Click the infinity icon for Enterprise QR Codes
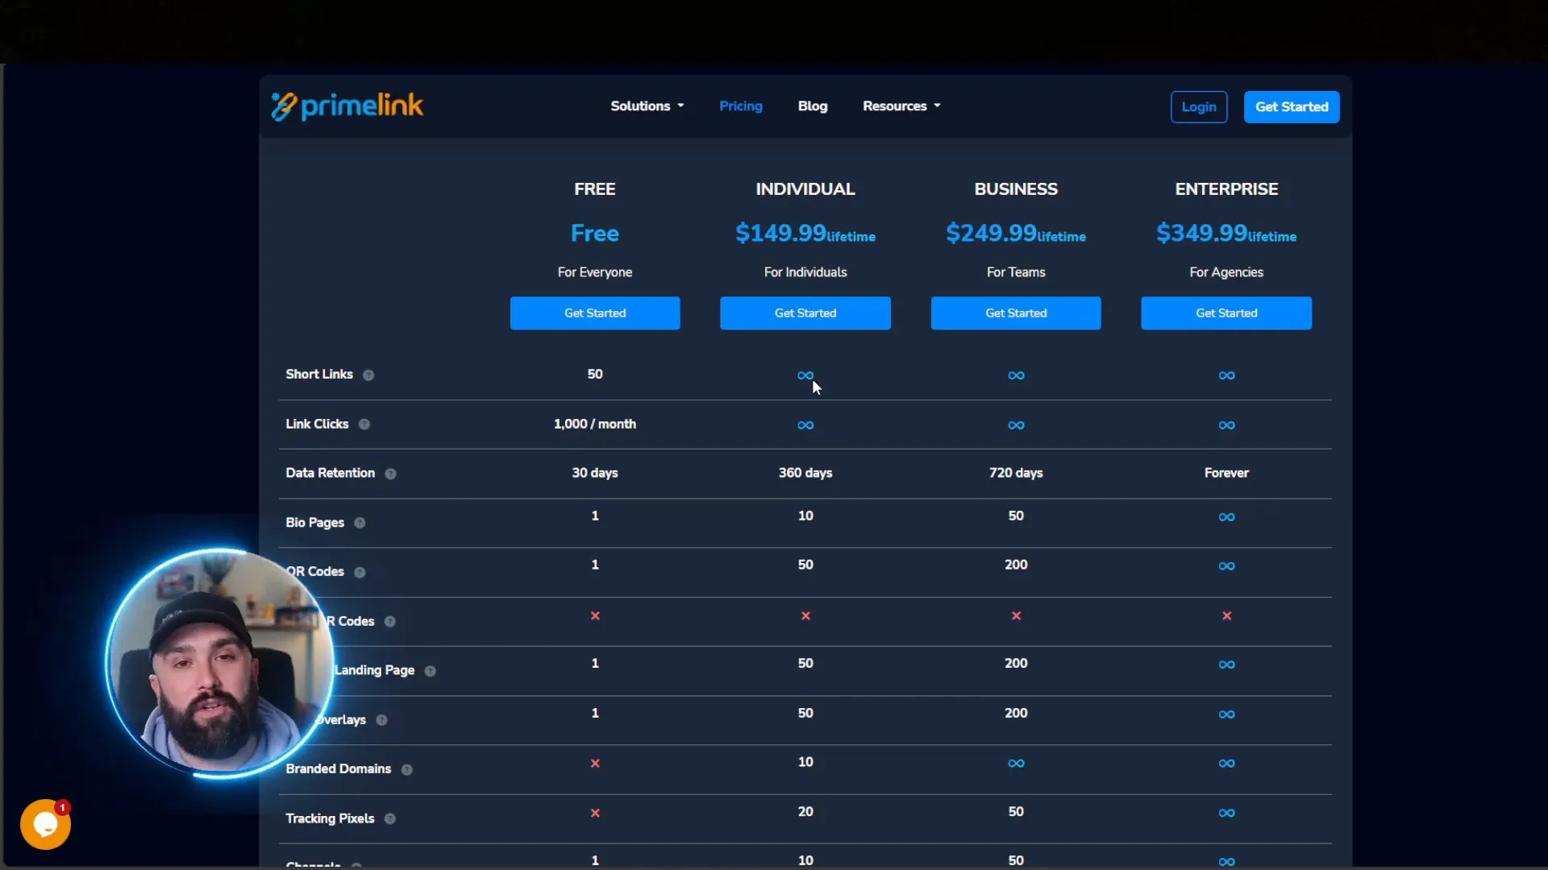The width and height of the screenshot is (1548, 870). pyautogui.click(x=1226, y=565)
